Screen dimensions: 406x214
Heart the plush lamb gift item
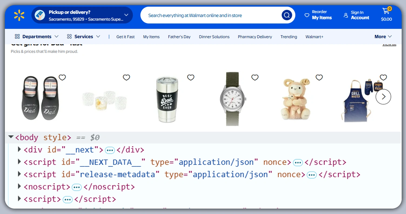(x=319, y=77)
